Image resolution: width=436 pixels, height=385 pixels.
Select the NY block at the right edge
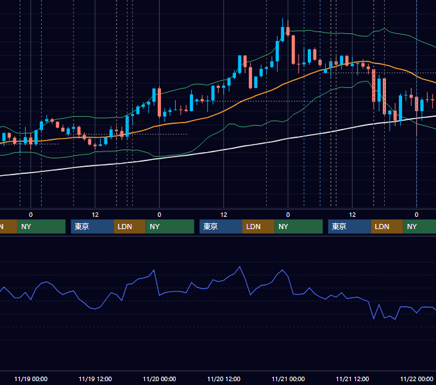(419, 227)
